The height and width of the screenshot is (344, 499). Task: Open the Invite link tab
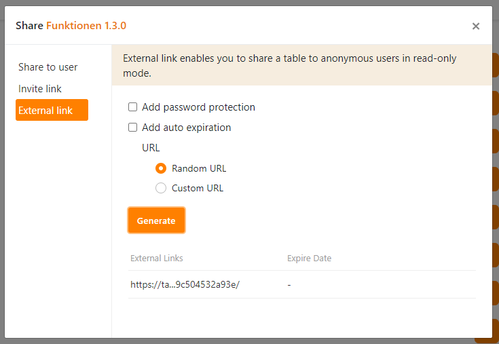[x=40, y=89]
